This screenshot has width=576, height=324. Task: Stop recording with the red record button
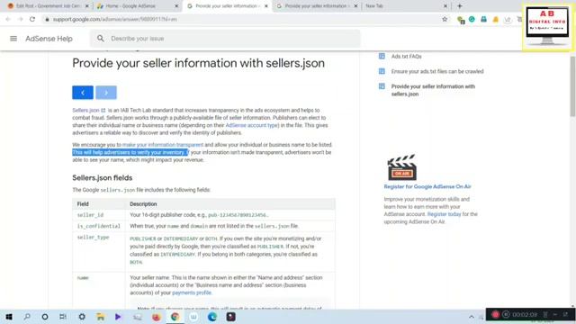(495, 314)
